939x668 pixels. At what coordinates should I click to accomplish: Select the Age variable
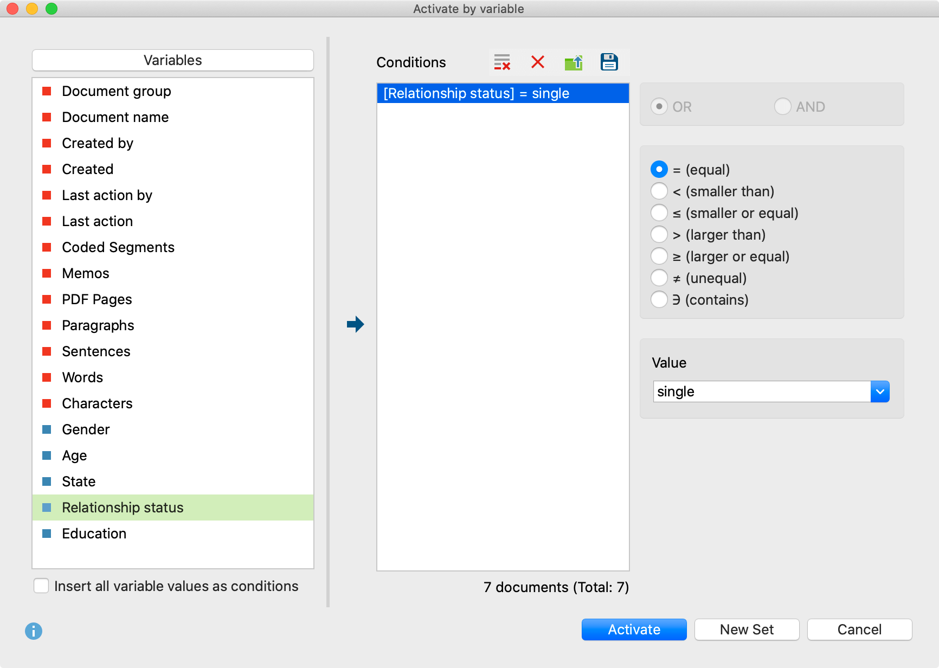click(74, 455)
